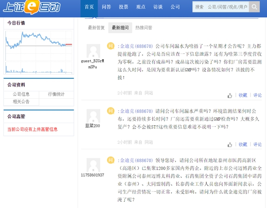Switch to the 最新提问 tab
267x208 pixels.
[x=120, y=28]
